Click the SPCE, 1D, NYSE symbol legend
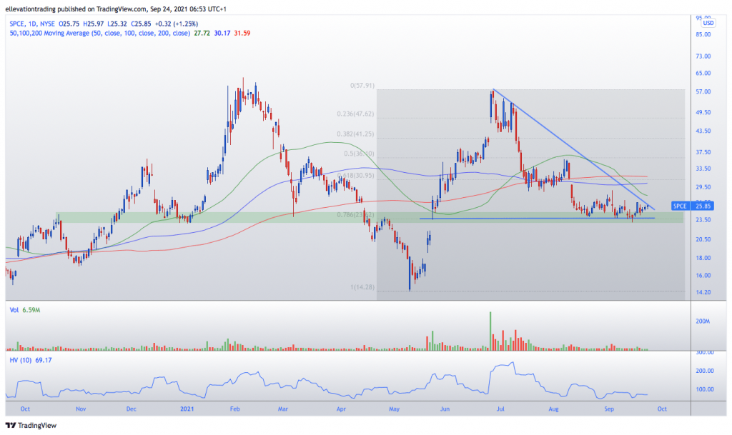 32,24
